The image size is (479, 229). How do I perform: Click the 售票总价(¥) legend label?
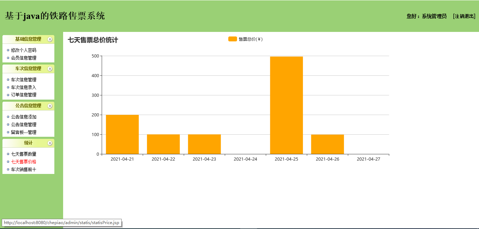click(x=251, y=39)
